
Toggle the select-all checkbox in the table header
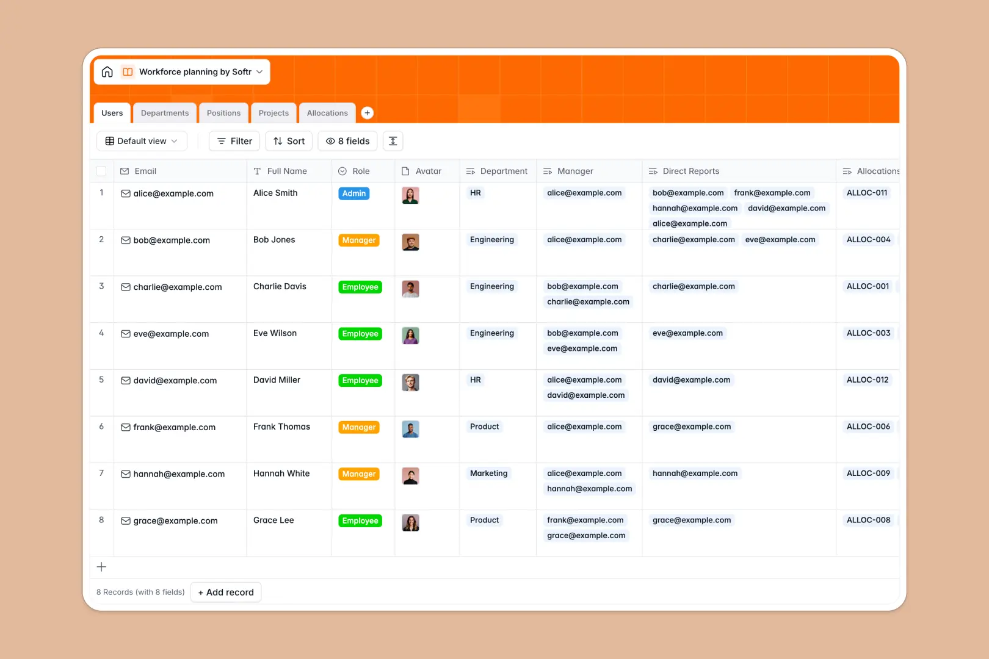point(101,171)
